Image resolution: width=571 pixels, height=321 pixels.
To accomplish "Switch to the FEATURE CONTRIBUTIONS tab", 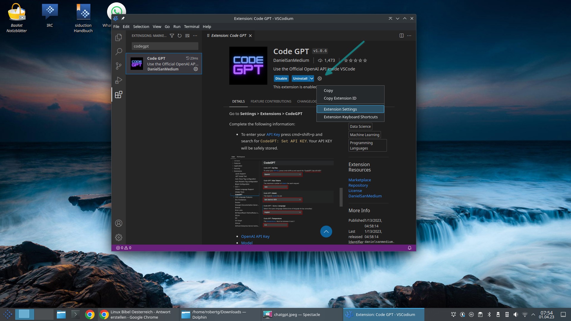I will click(271, 101).
